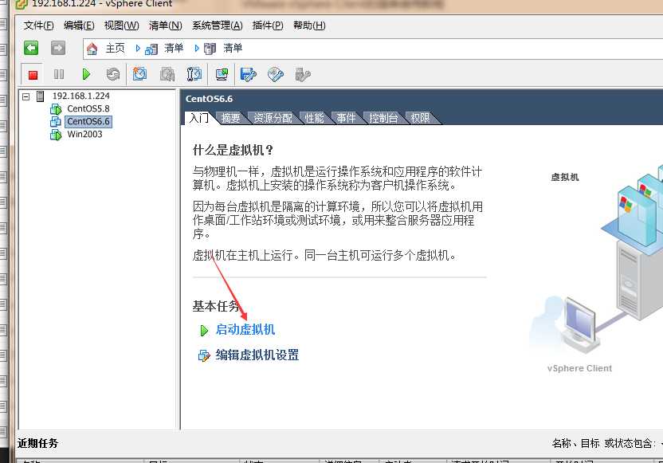Switch to the 权限 tab

pos(420,118)
